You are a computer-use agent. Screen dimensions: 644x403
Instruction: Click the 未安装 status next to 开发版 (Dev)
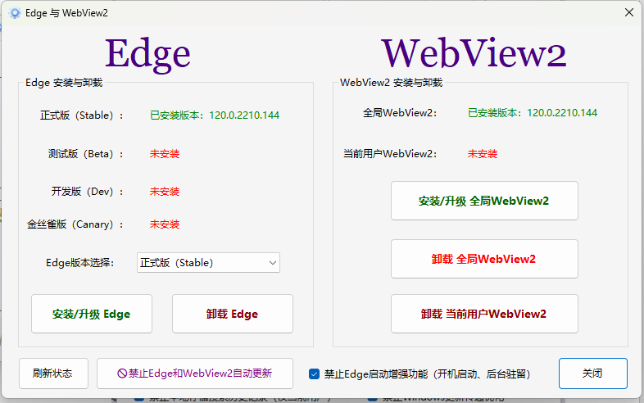[165, 192]
